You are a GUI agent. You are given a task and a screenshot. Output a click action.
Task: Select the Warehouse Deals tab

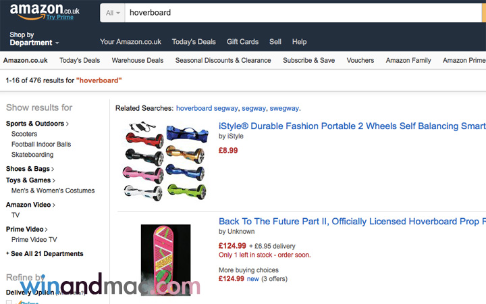[138, 60]
